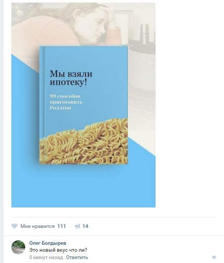Screen dimensions: 224x263
Task: Click the comment text "Это новый вкус что ли?"
Action: (58, 250)
